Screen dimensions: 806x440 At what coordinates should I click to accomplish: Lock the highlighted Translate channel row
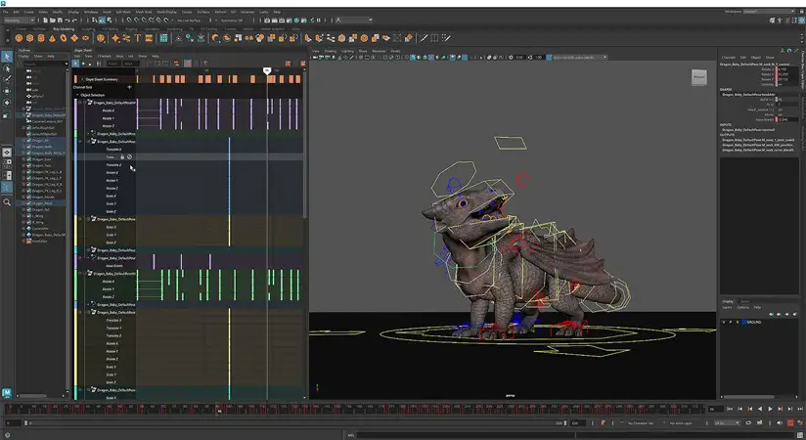click(122, 156)
